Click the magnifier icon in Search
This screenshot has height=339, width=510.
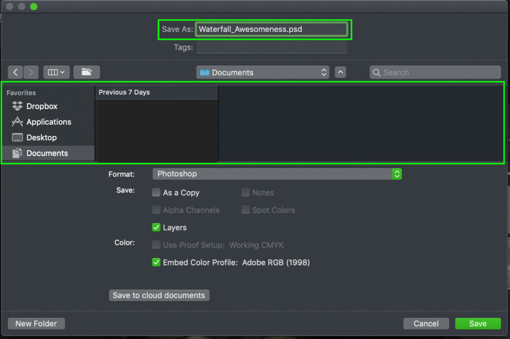click(x=377, y=73)
